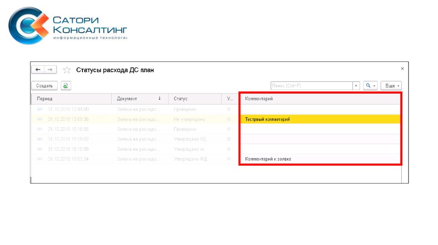Screen dimensions: 438x245
Task: Click in the Поиск (Ctrl+F) search field
Action: coord(311,86)
